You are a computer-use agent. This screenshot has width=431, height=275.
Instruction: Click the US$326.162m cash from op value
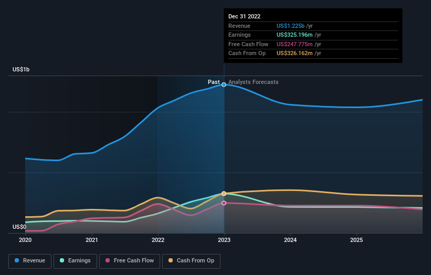(x=295, y=54)
